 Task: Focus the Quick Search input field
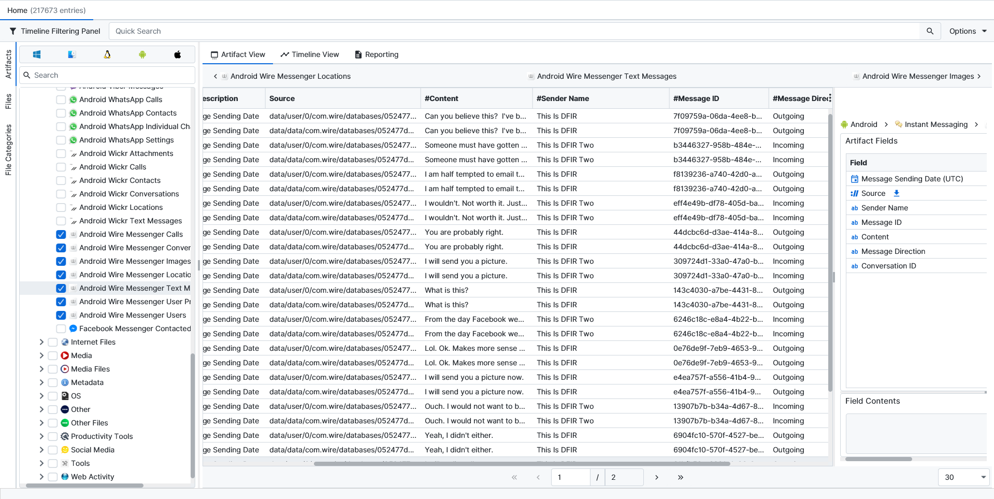(514, 31)
